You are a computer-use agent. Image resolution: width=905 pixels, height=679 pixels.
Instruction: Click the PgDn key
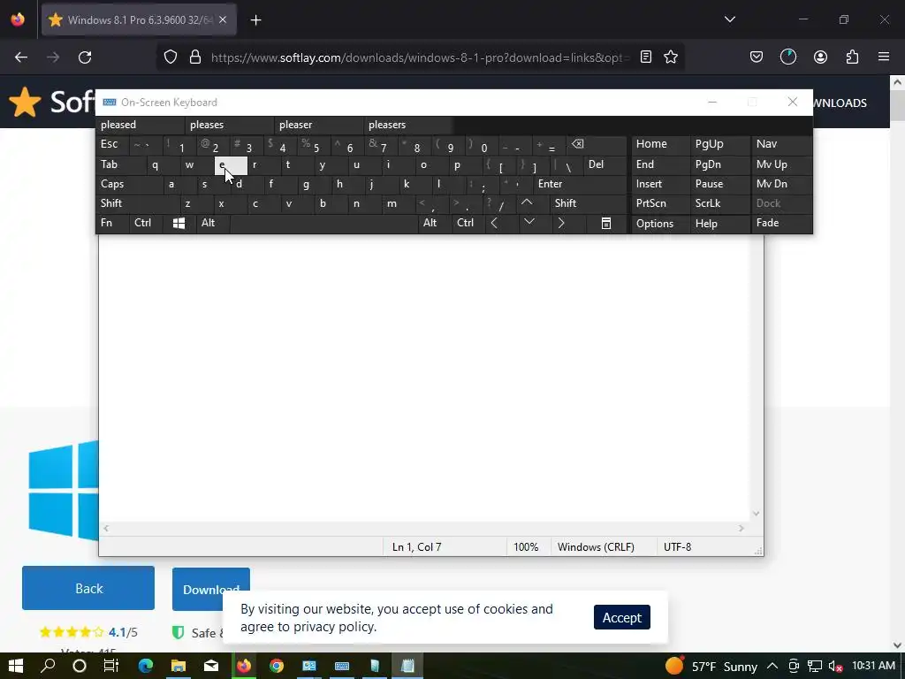pos(719,164)
